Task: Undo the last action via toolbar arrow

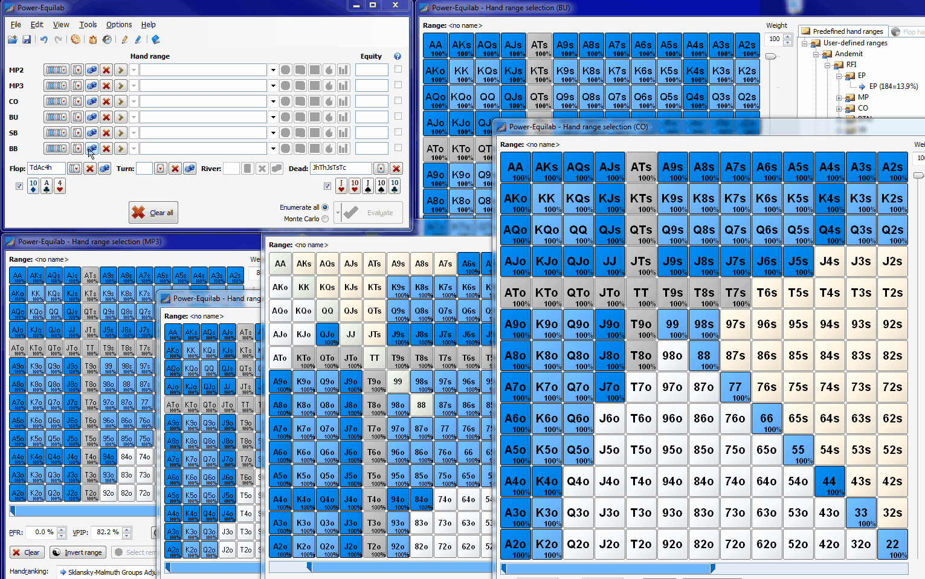Action: coord(44,39)
